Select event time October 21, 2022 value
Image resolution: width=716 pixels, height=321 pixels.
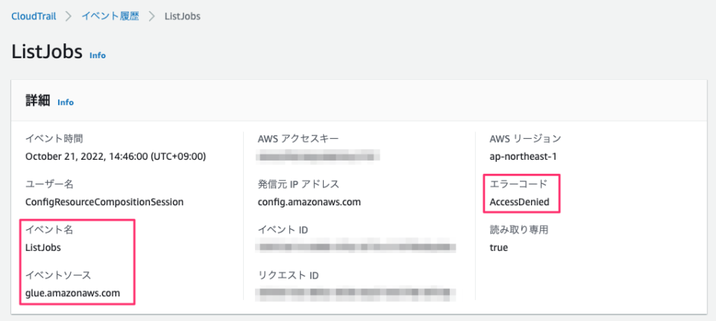click(x=116, y=156)
